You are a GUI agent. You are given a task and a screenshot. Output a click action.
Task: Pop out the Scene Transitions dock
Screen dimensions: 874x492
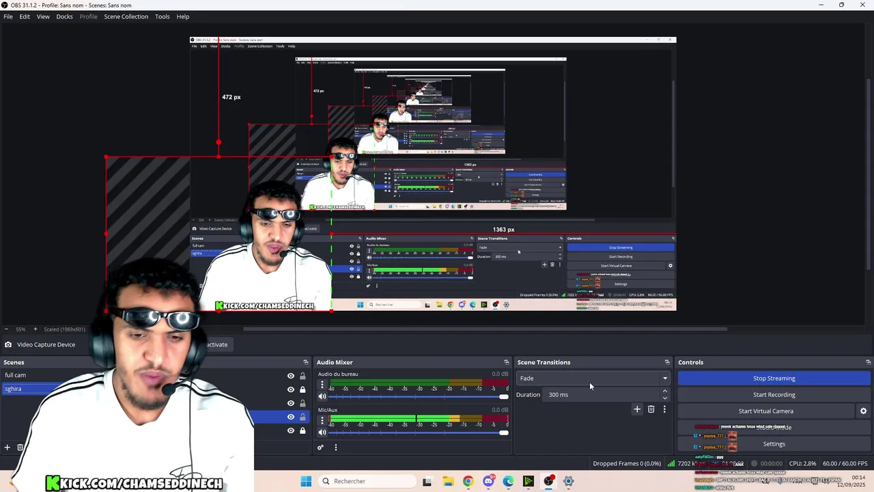click(667, 362)
